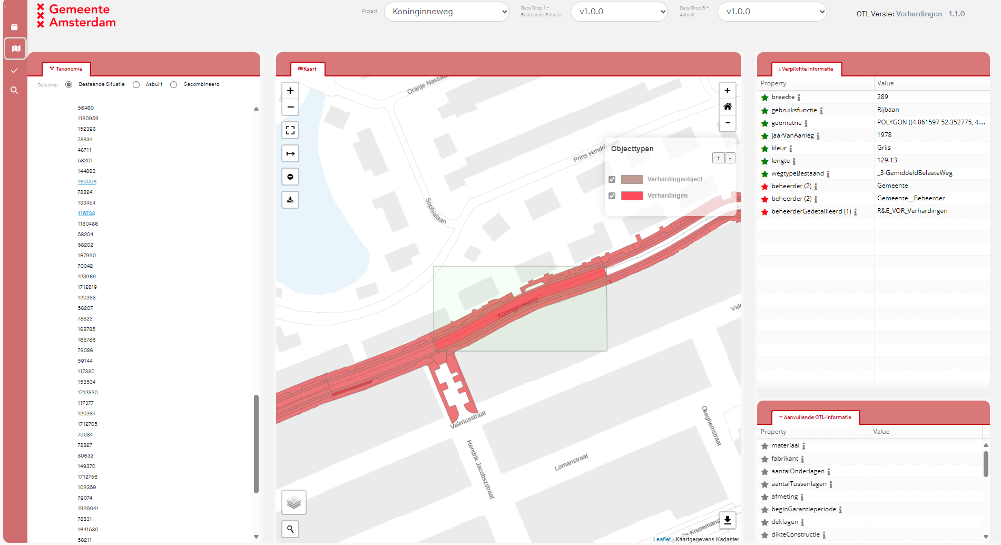Viewport: 1001px width, 545px height.
Task: Click the Value column header in Aanvullende panel
Action: 926,432
